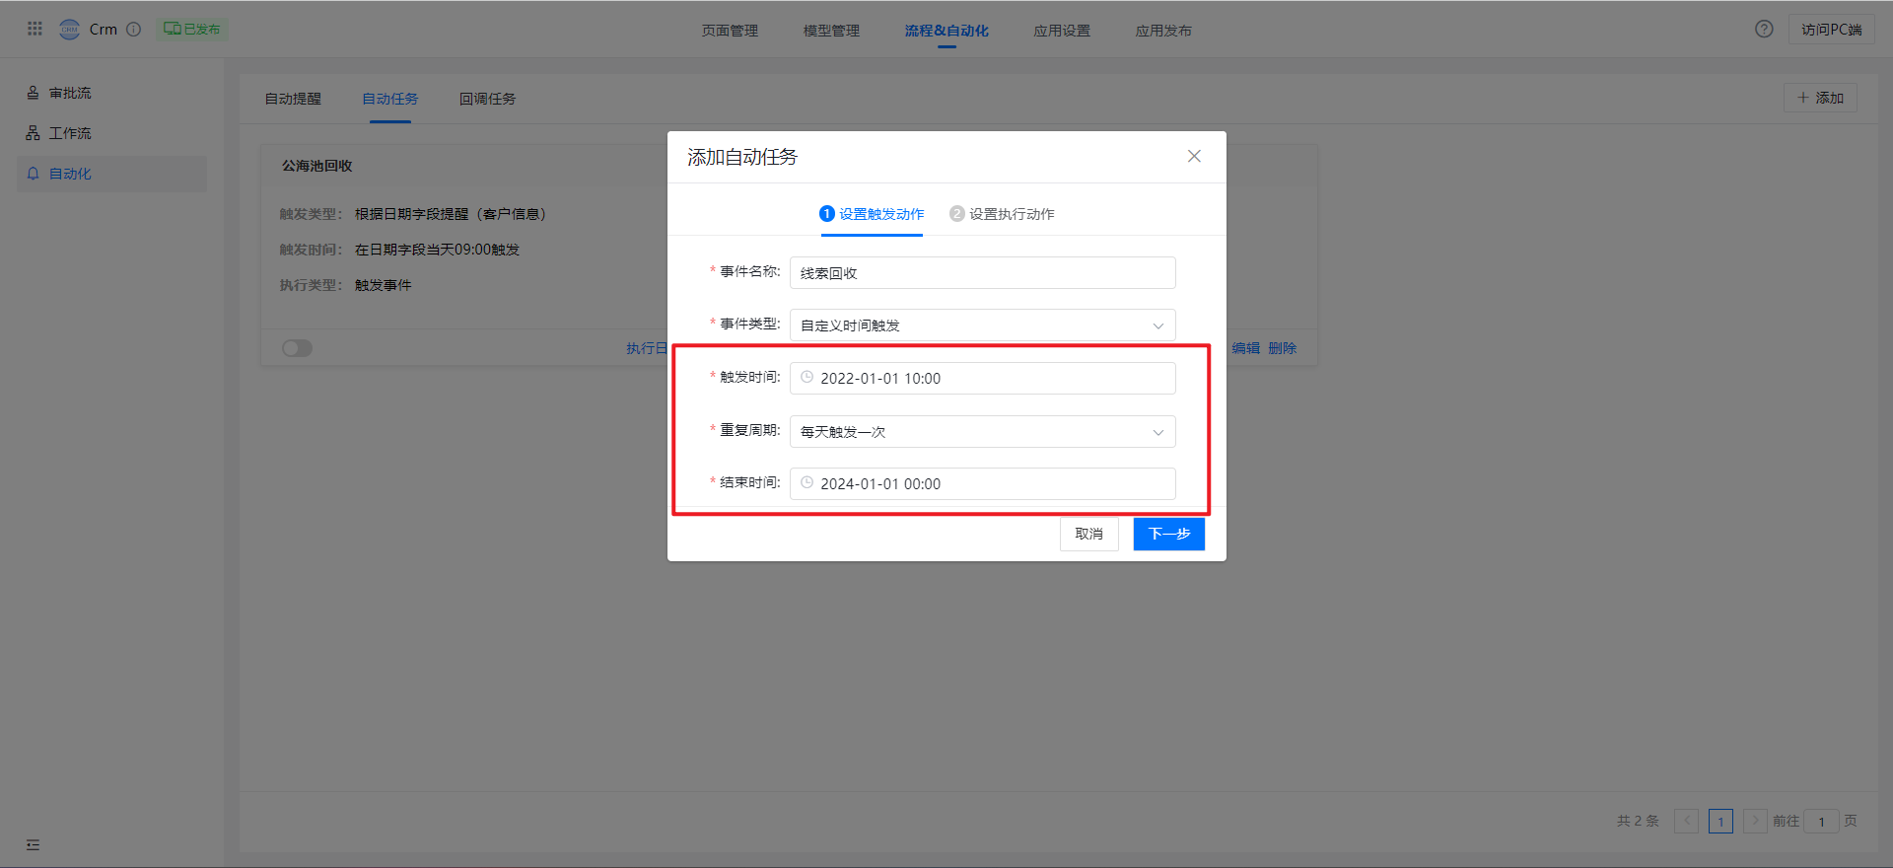Open 页面管理 top menu

point(730,31)
